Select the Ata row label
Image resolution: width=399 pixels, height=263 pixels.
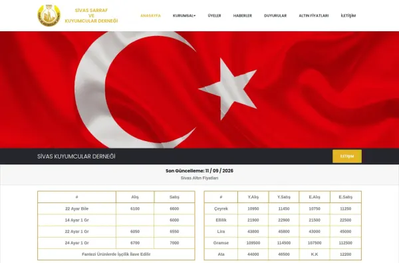[x=221, y=254]
